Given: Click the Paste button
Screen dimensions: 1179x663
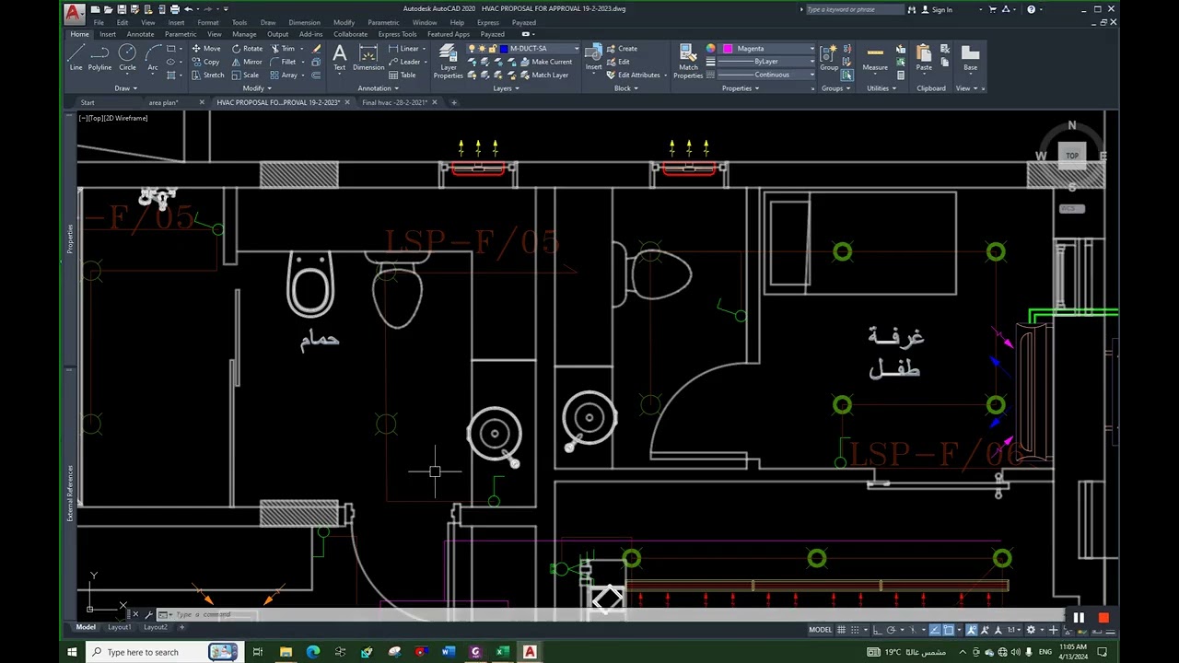Looking at the screenshot, I should 924,57.
